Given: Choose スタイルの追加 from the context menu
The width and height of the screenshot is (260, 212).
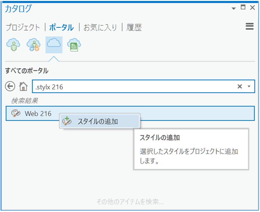Looking at the screenshot, I should pos(100,121).
